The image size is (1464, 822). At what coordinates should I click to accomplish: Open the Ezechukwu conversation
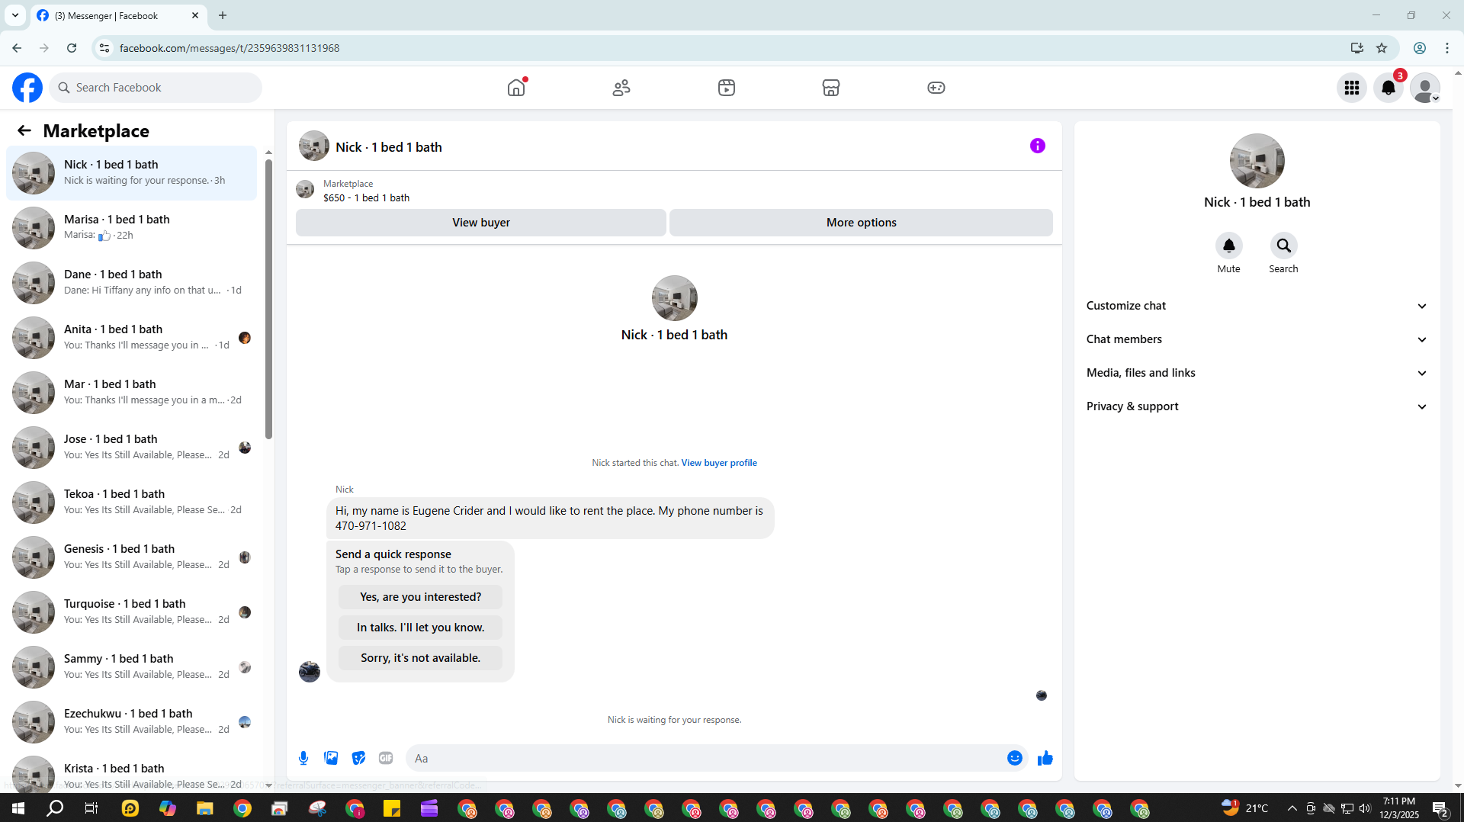132,721
